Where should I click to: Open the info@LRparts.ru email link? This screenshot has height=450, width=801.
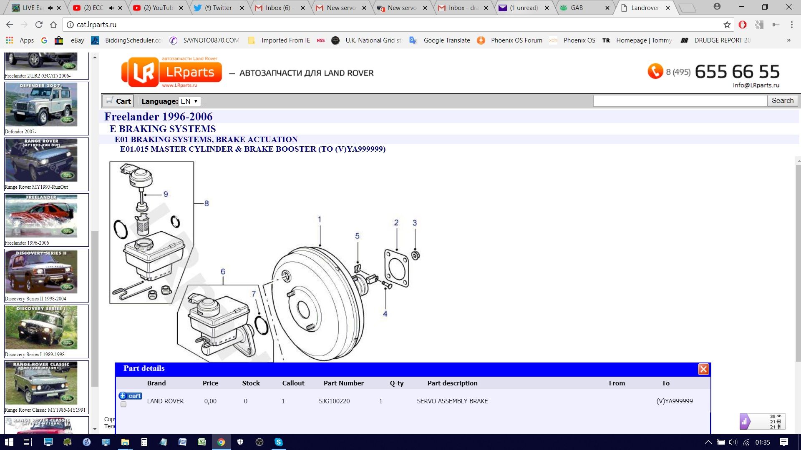pos(756,85)
